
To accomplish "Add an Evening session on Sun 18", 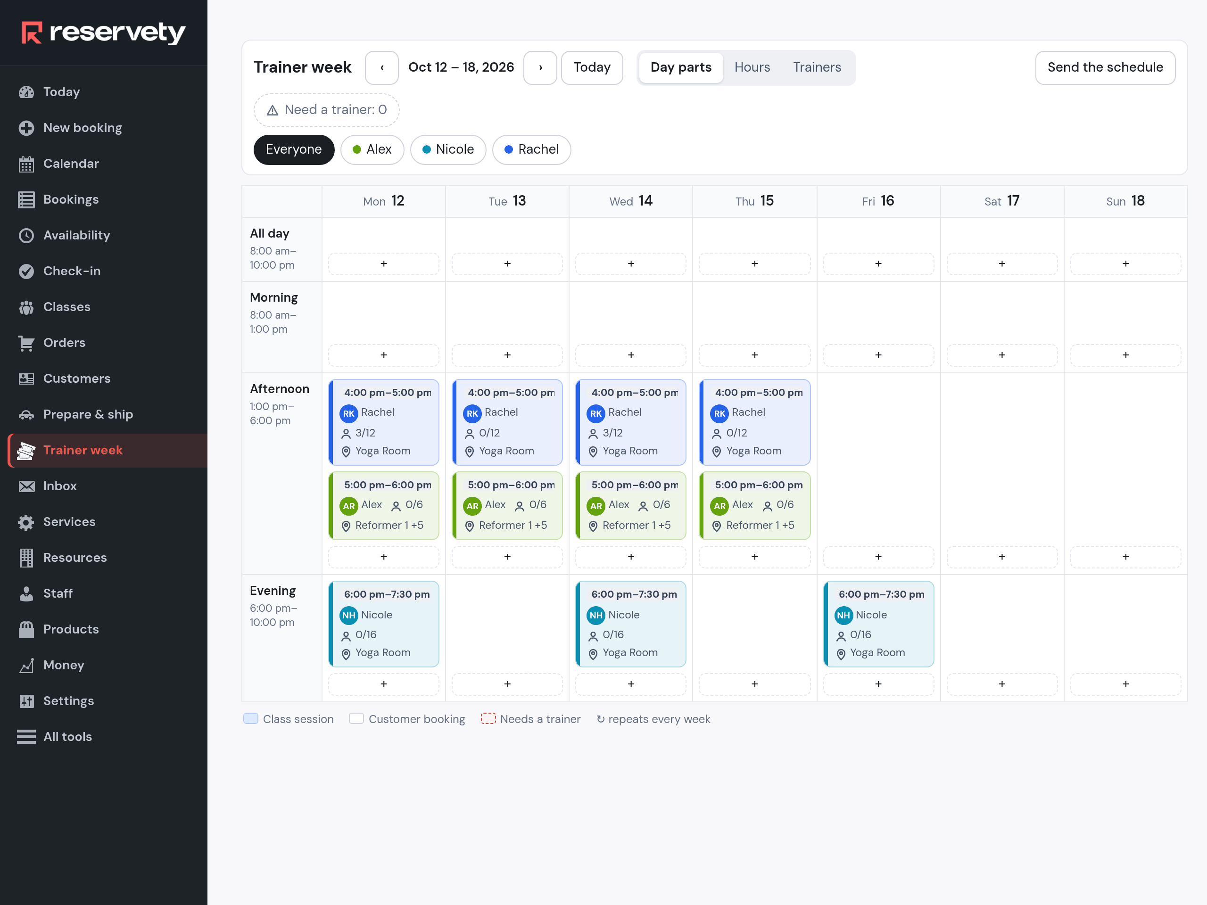I will click(1125, 684).
